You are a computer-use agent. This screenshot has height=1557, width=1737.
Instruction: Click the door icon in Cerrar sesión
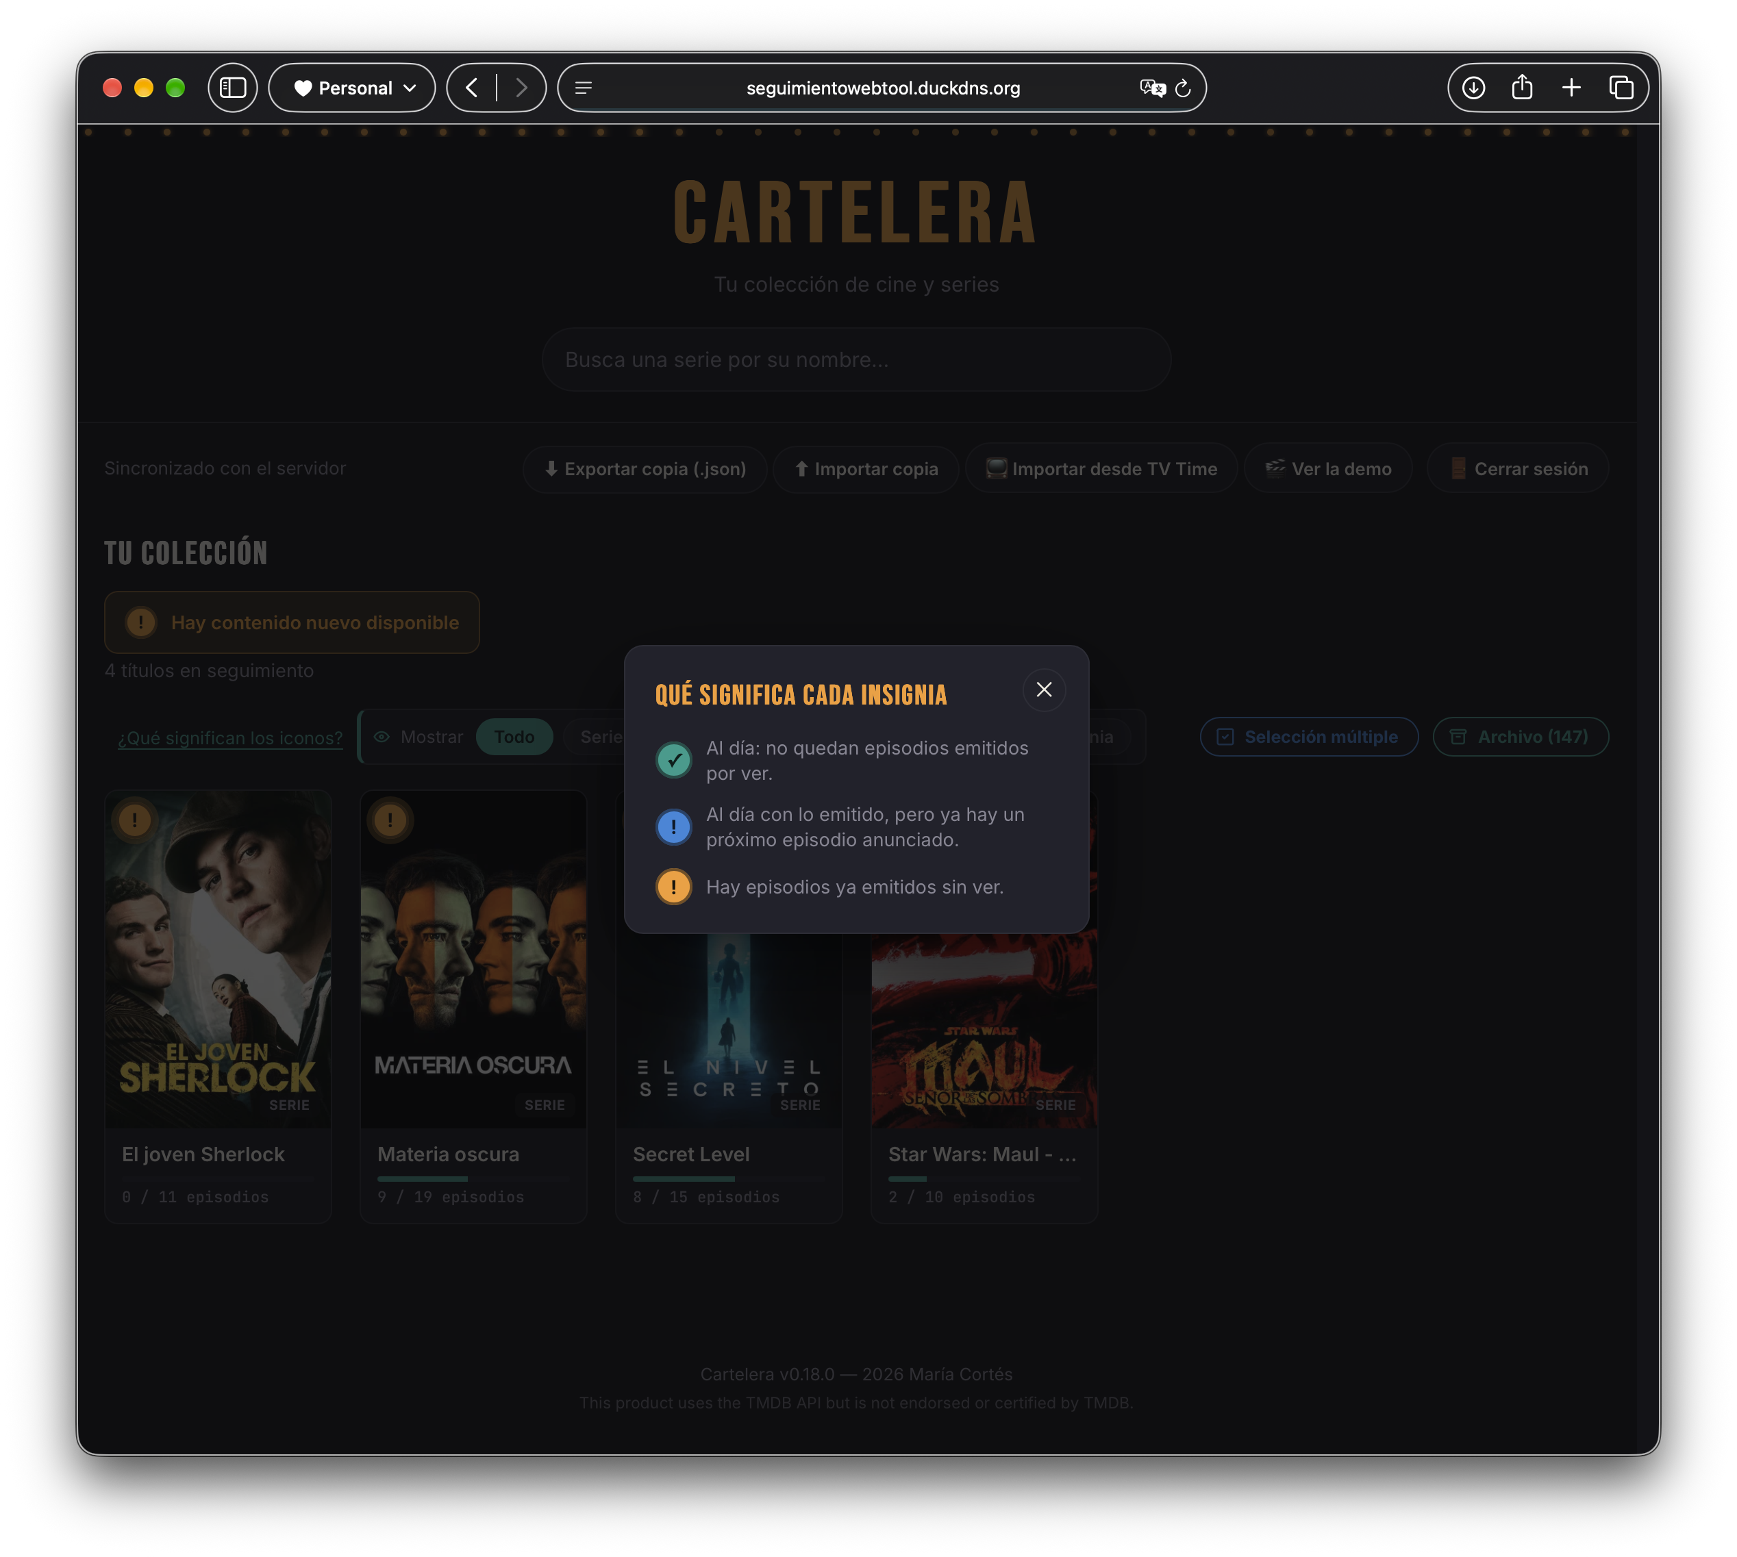(1458, 468)
